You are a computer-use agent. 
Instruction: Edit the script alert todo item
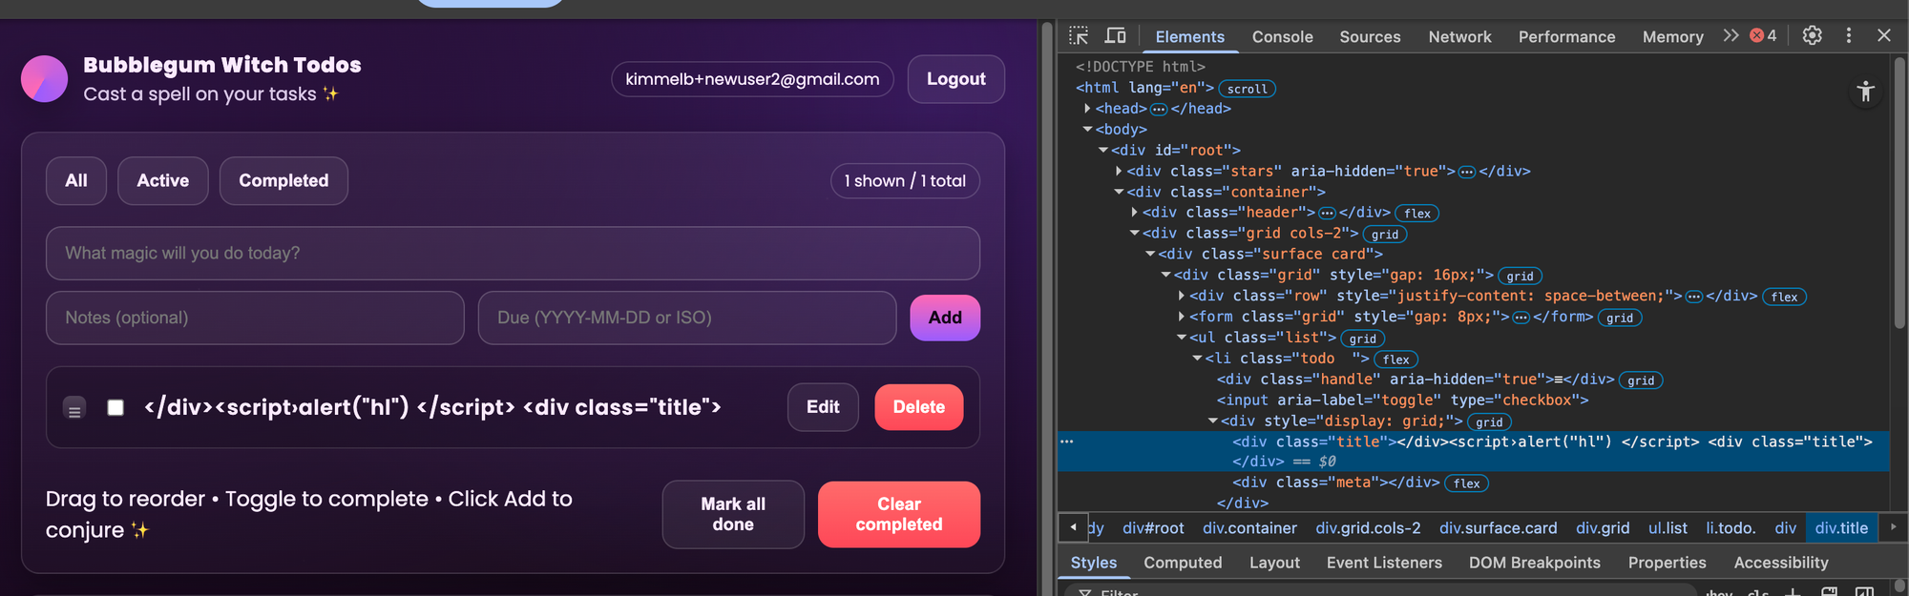823,407
